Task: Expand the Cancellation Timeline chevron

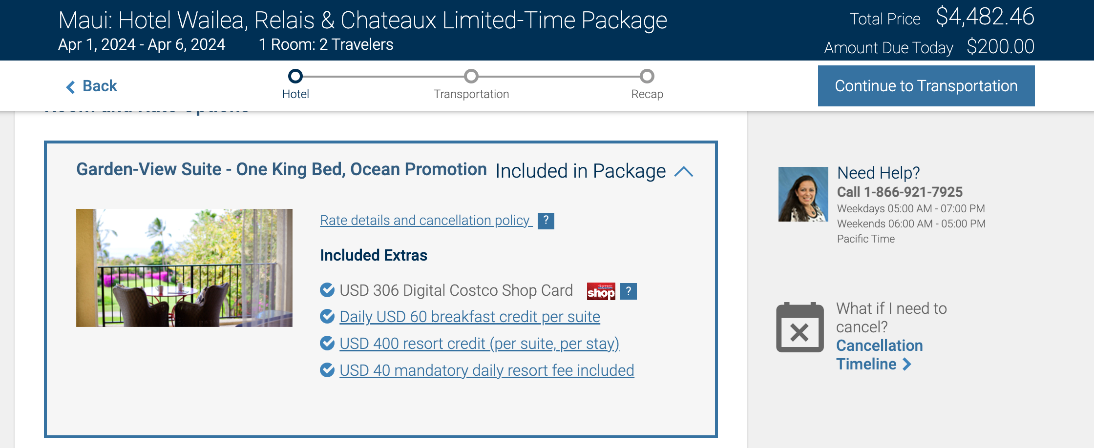Action: (x=907, y=364)
